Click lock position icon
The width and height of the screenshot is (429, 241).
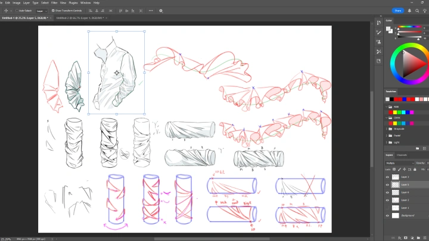(x=405, y=170)
